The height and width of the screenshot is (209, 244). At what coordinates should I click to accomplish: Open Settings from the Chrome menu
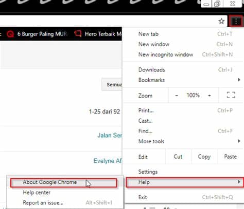(183, 172)
